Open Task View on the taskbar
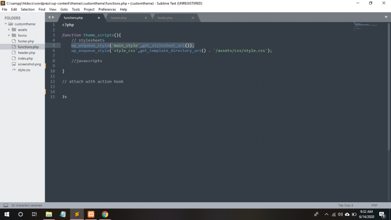Screen dimensions: 391x220 34,214
